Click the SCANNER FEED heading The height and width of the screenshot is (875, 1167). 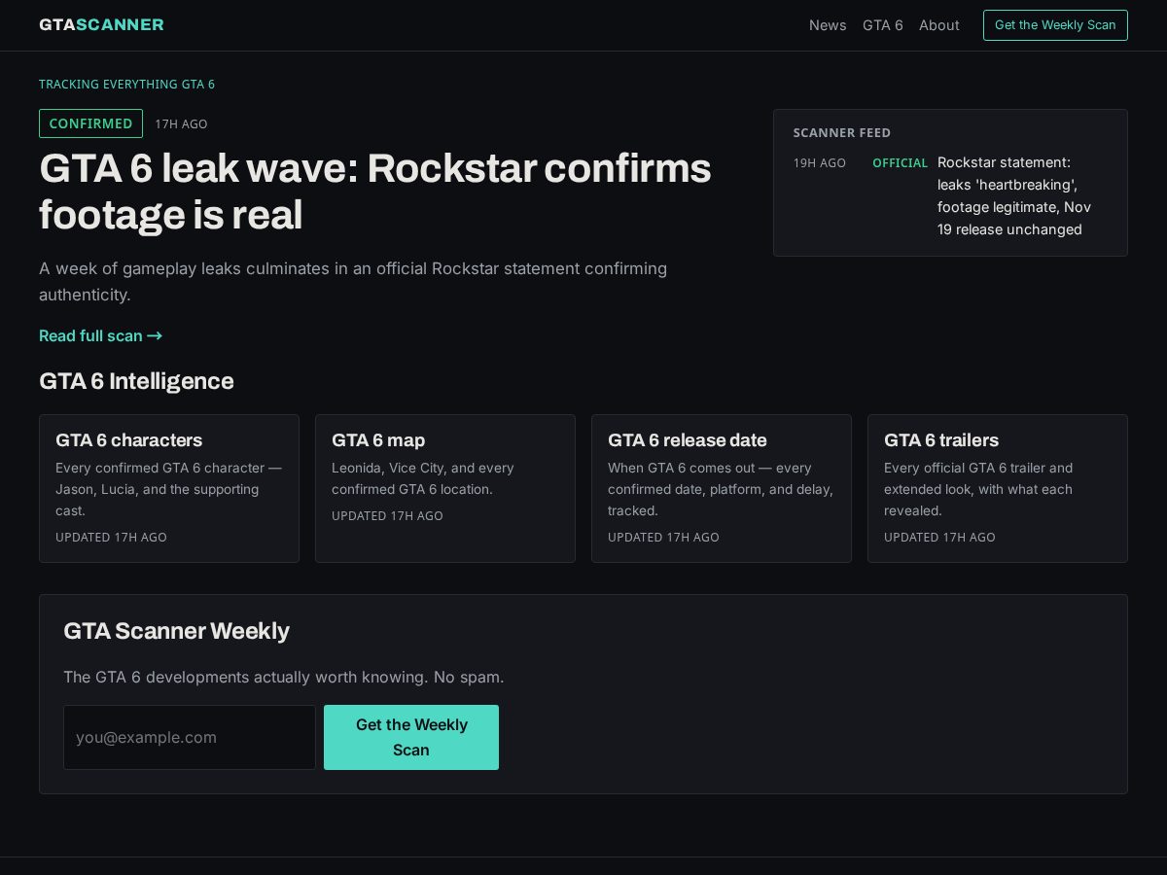click(842, 133)
